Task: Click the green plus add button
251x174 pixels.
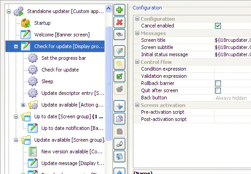Action: 119,10
